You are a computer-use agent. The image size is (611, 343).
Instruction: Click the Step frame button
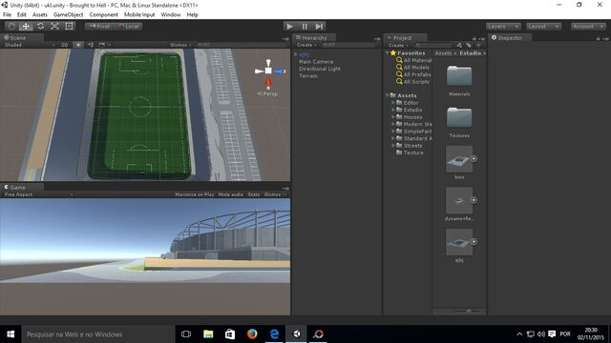[319, 27]
